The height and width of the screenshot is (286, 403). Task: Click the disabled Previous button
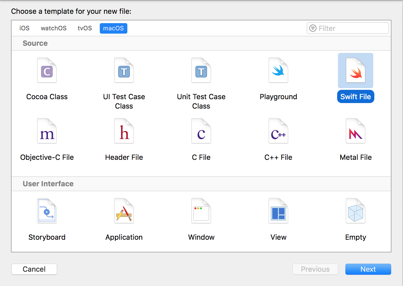coord(315,269)
